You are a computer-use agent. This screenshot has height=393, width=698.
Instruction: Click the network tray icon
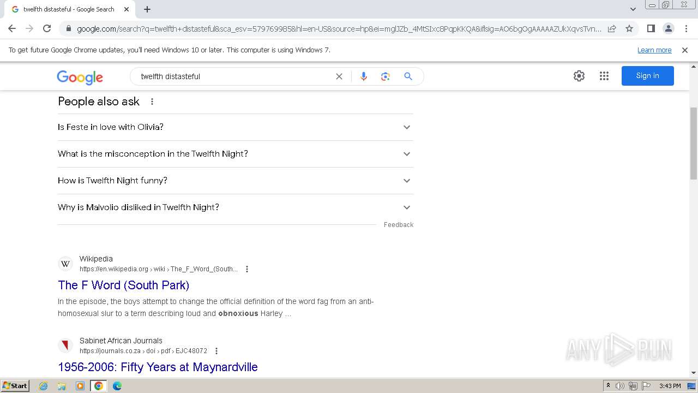click(633, 386)
